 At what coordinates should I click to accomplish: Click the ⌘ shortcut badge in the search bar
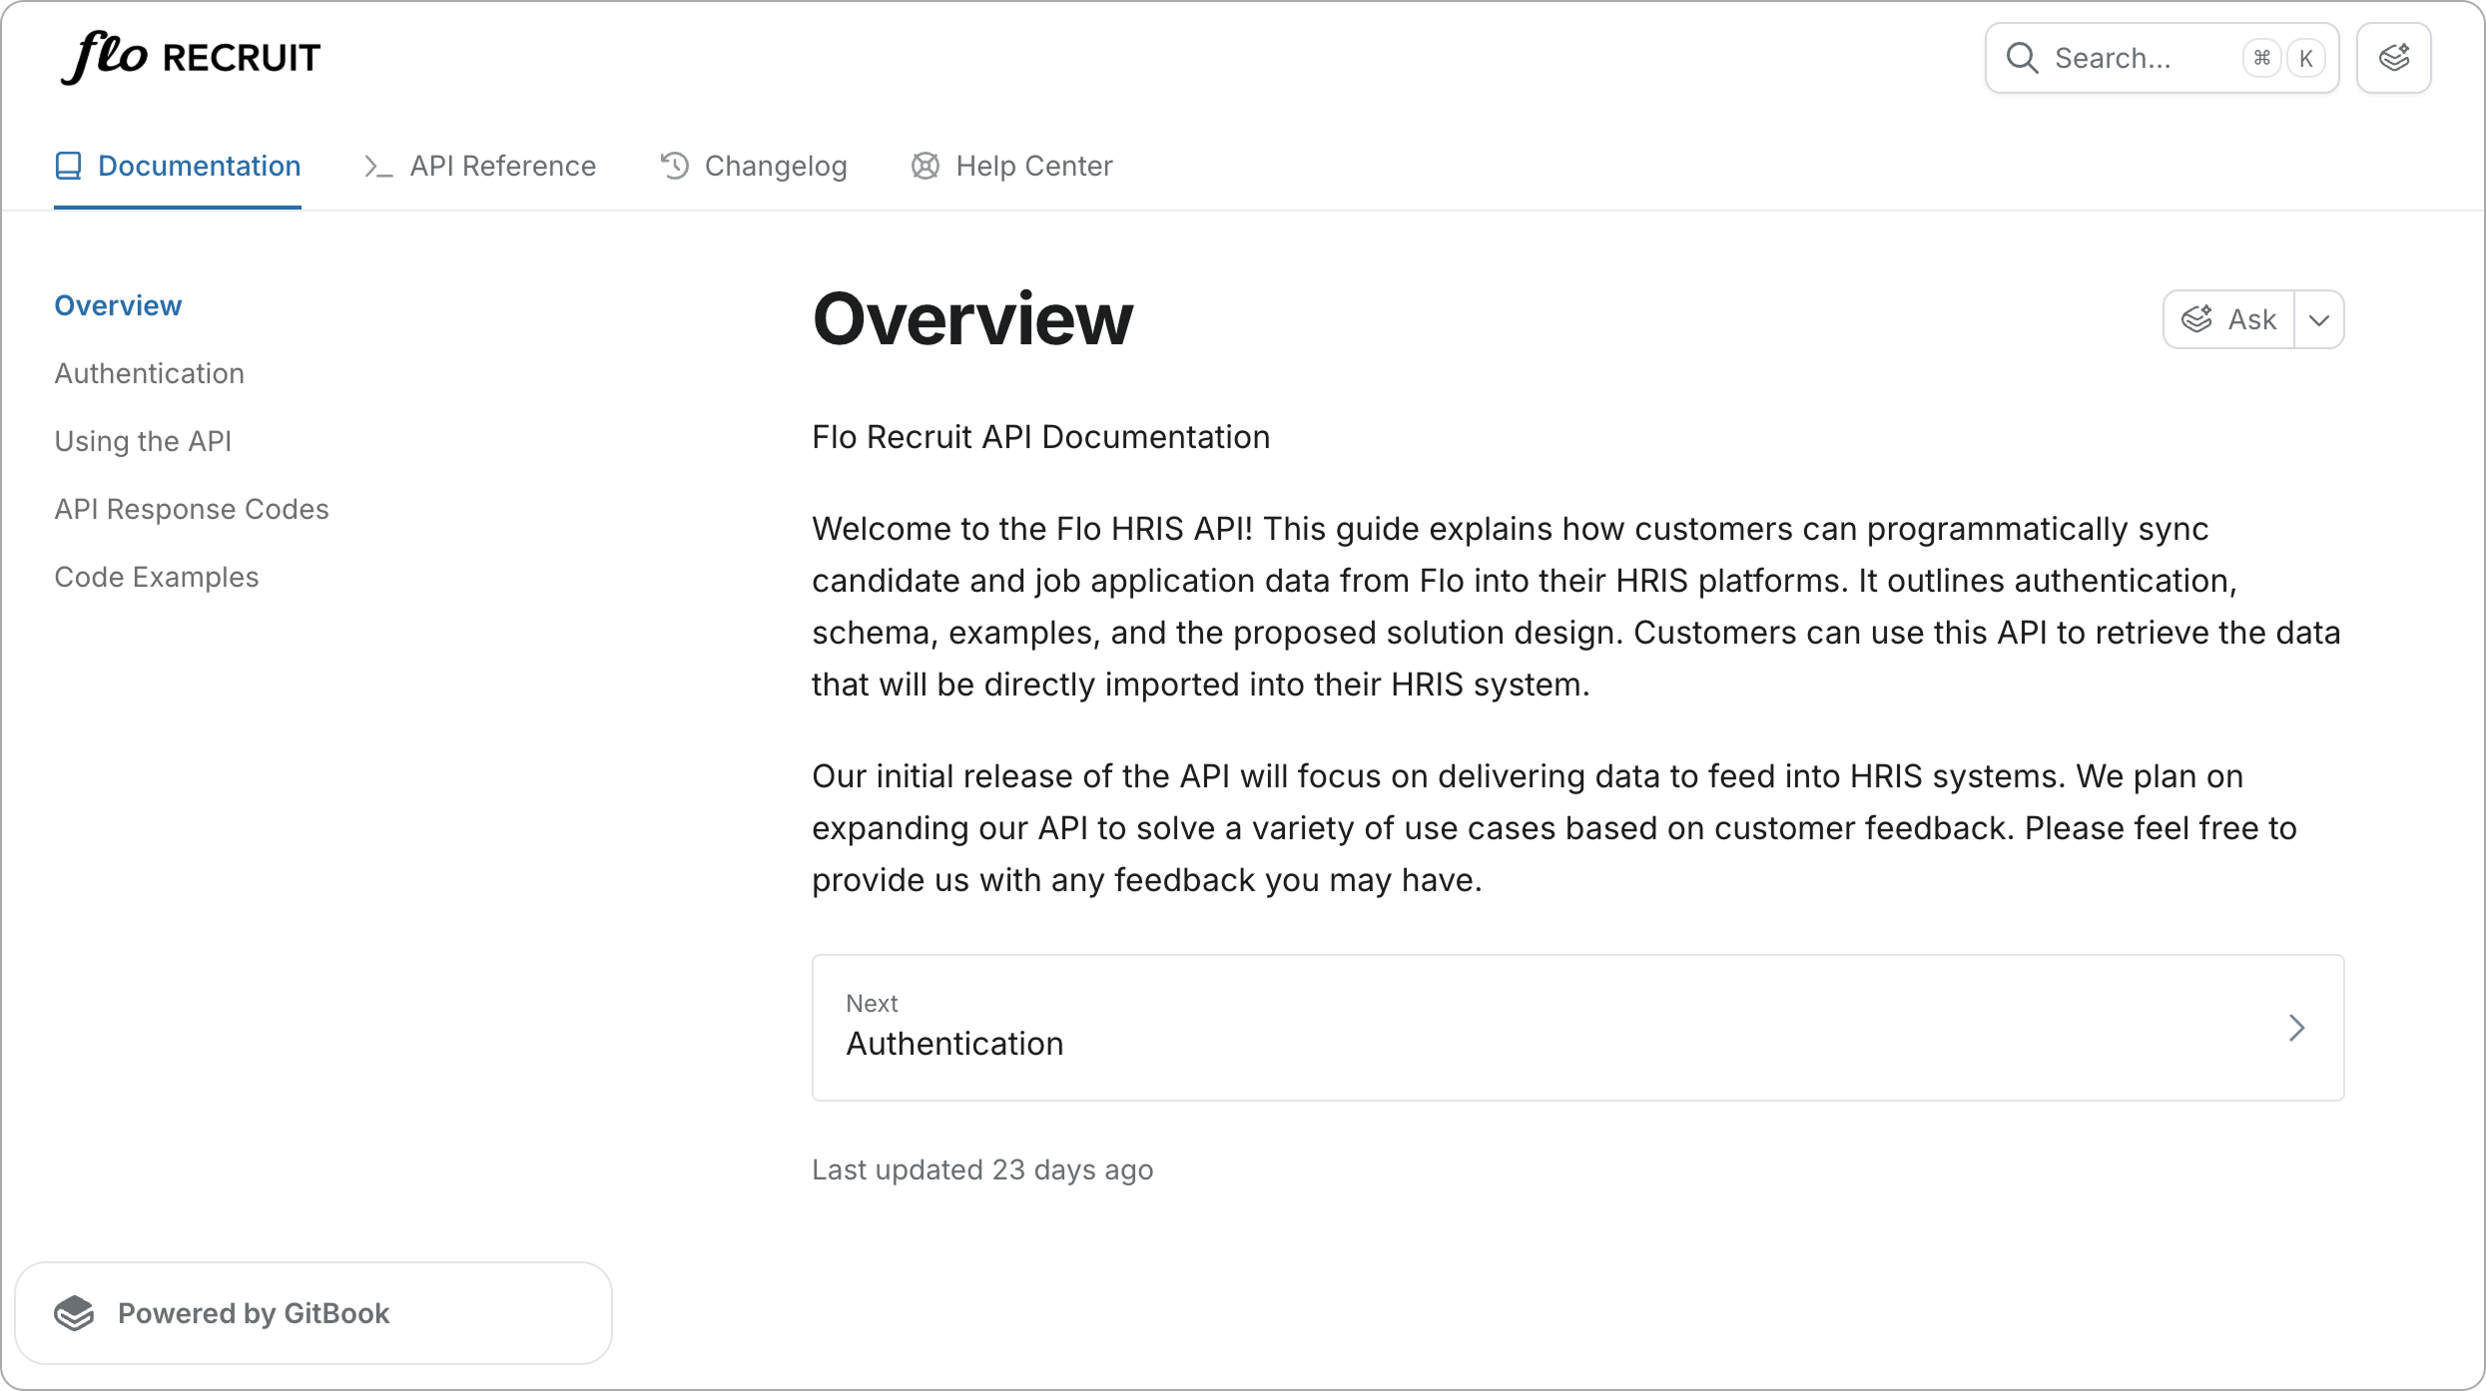click(x=2261, y=58)
